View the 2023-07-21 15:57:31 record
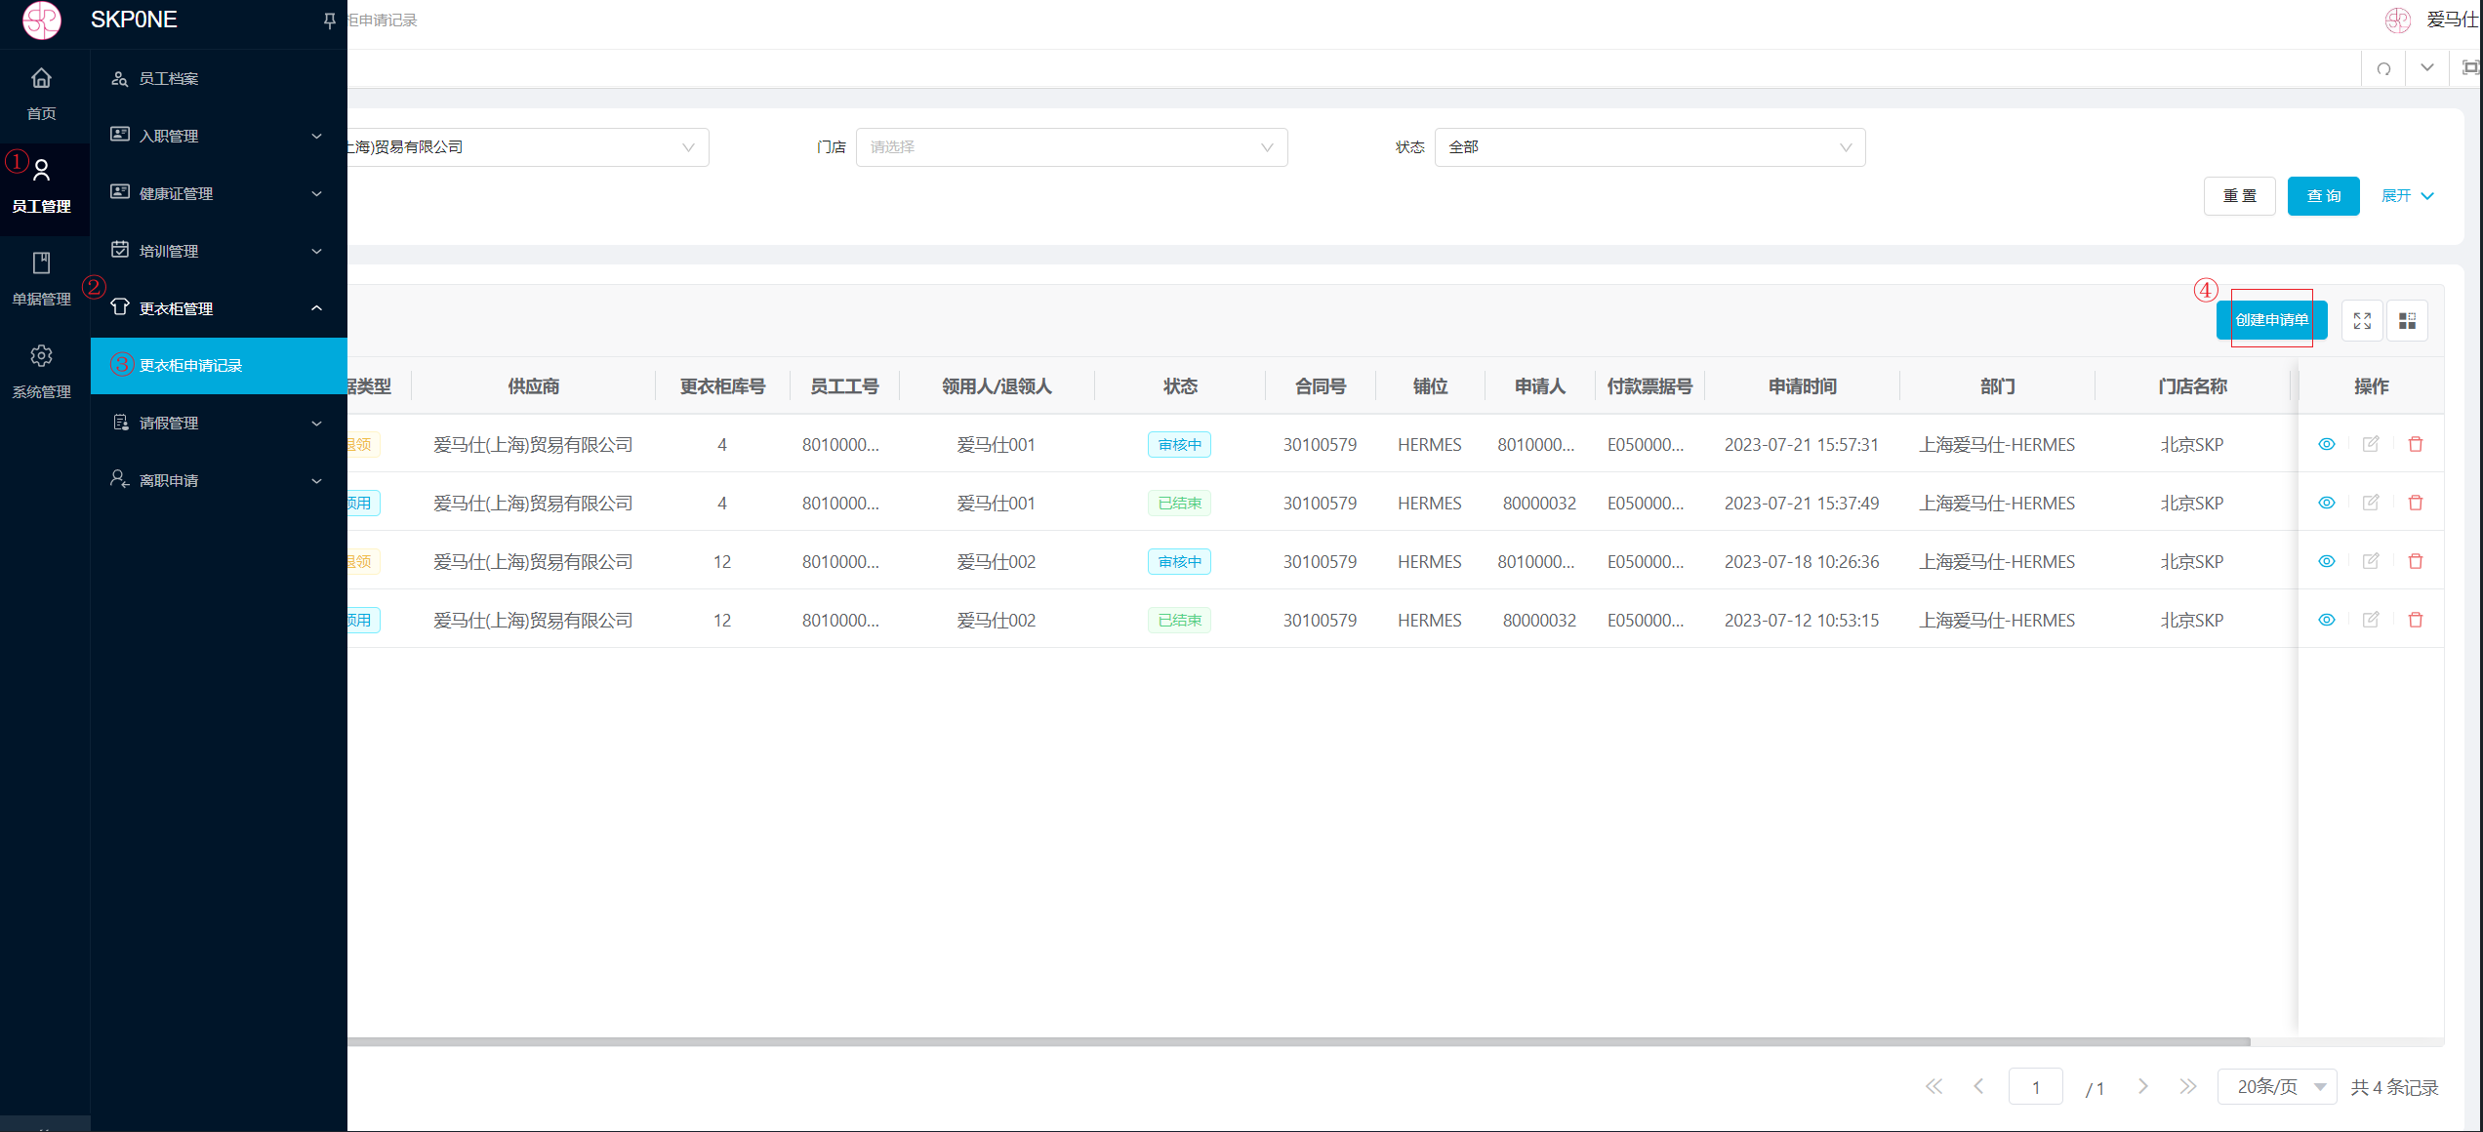The image size is (2483, 1132). tap(2327, 444)
